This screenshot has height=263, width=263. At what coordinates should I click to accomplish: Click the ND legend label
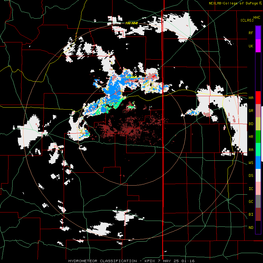point(251,228)
